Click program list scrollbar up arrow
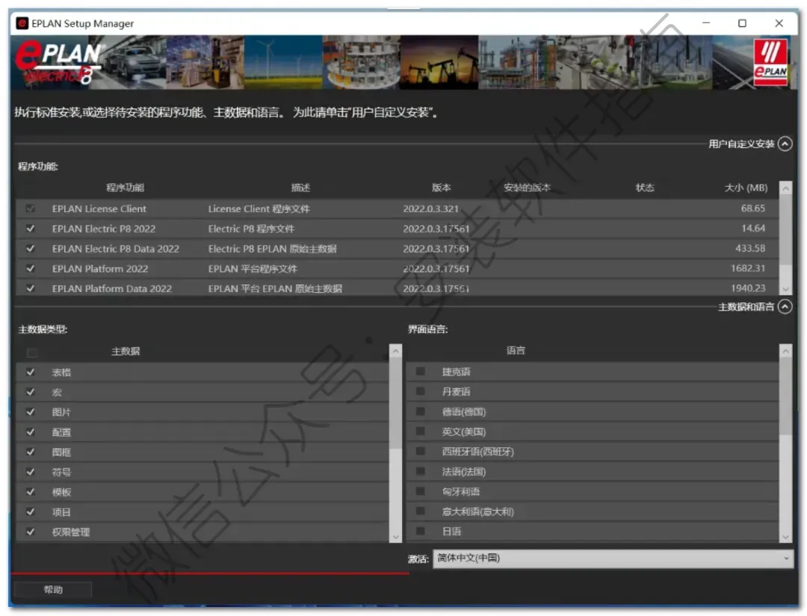Viewport: 807px width, 616px height. 785,188
